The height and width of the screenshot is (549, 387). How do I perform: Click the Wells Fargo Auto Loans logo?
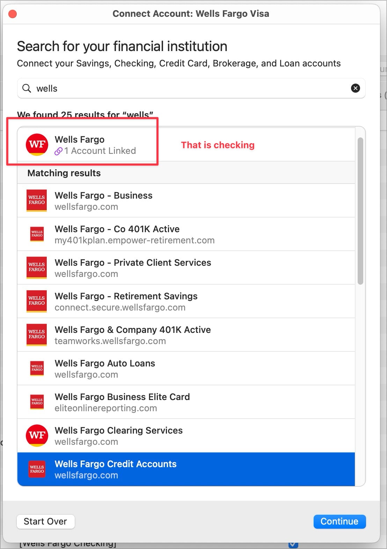(37, 369)
